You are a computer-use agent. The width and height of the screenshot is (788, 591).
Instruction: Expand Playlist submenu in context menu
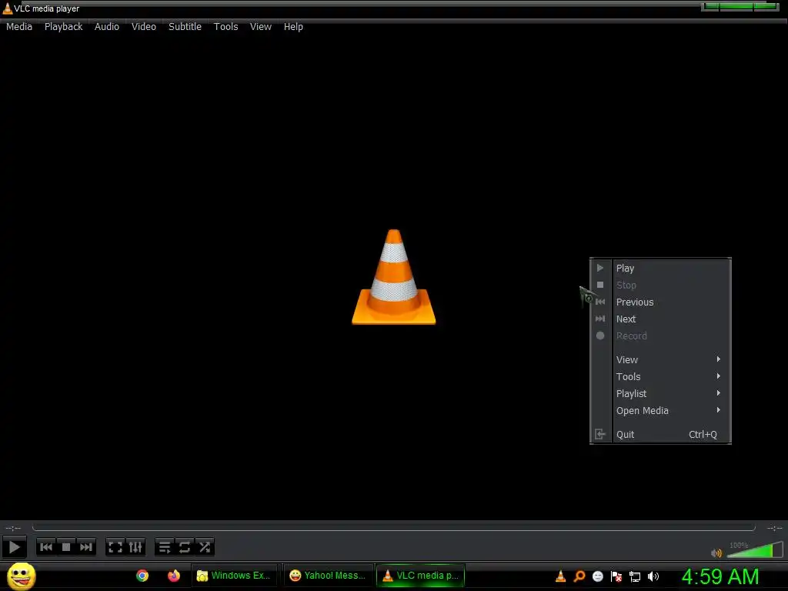point(660,393)
